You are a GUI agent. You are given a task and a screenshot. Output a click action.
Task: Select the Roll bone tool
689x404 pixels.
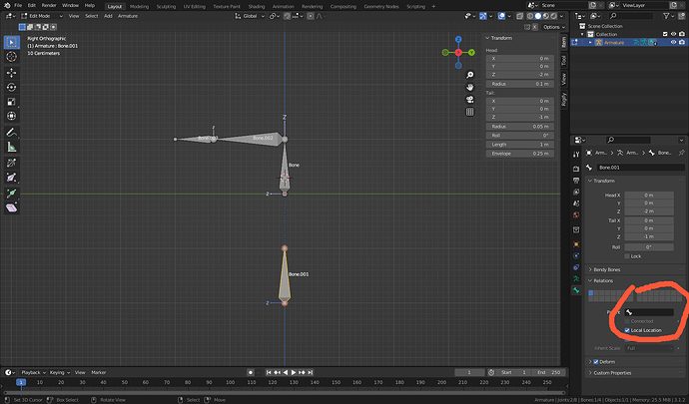pos(11,163)
